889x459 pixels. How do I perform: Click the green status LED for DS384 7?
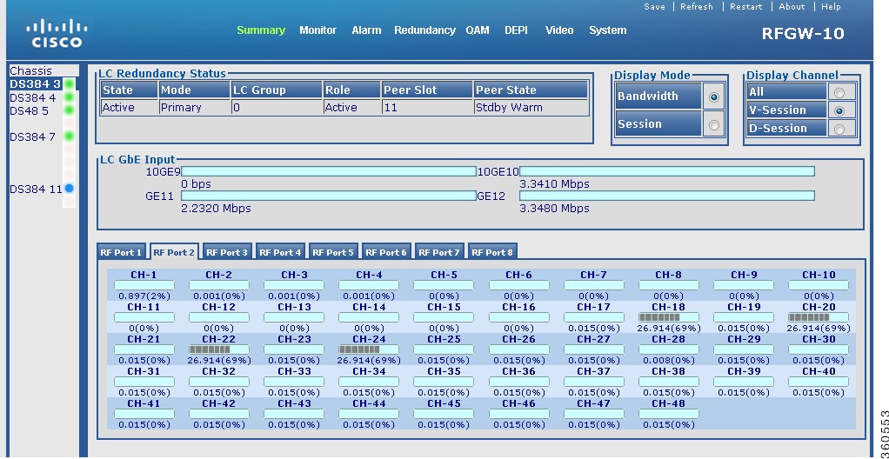(70, 136)
